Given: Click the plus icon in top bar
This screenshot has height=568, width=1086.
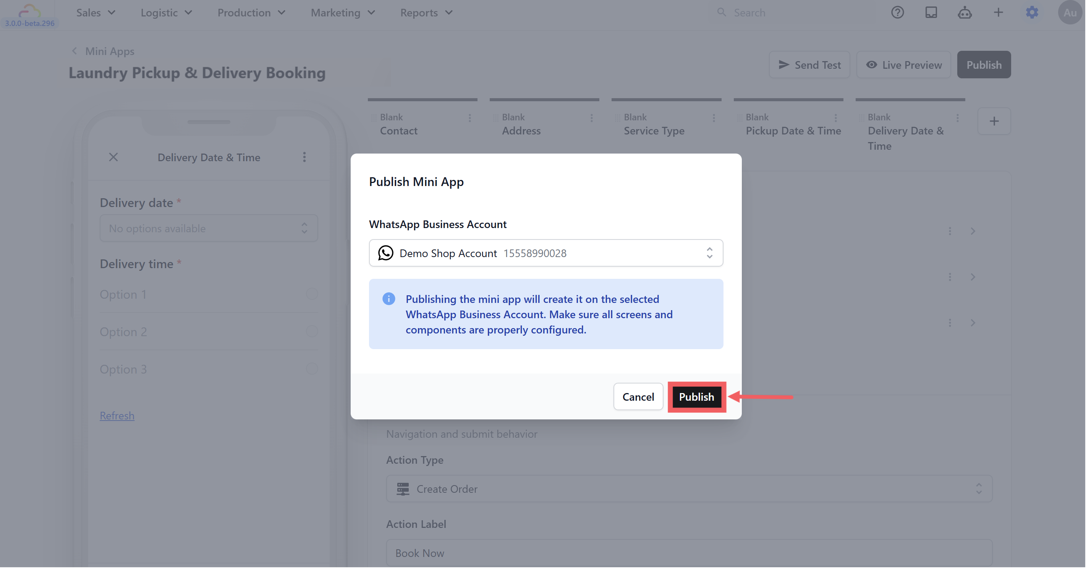Looking at the screenshot, I should [x=998, y=13].
